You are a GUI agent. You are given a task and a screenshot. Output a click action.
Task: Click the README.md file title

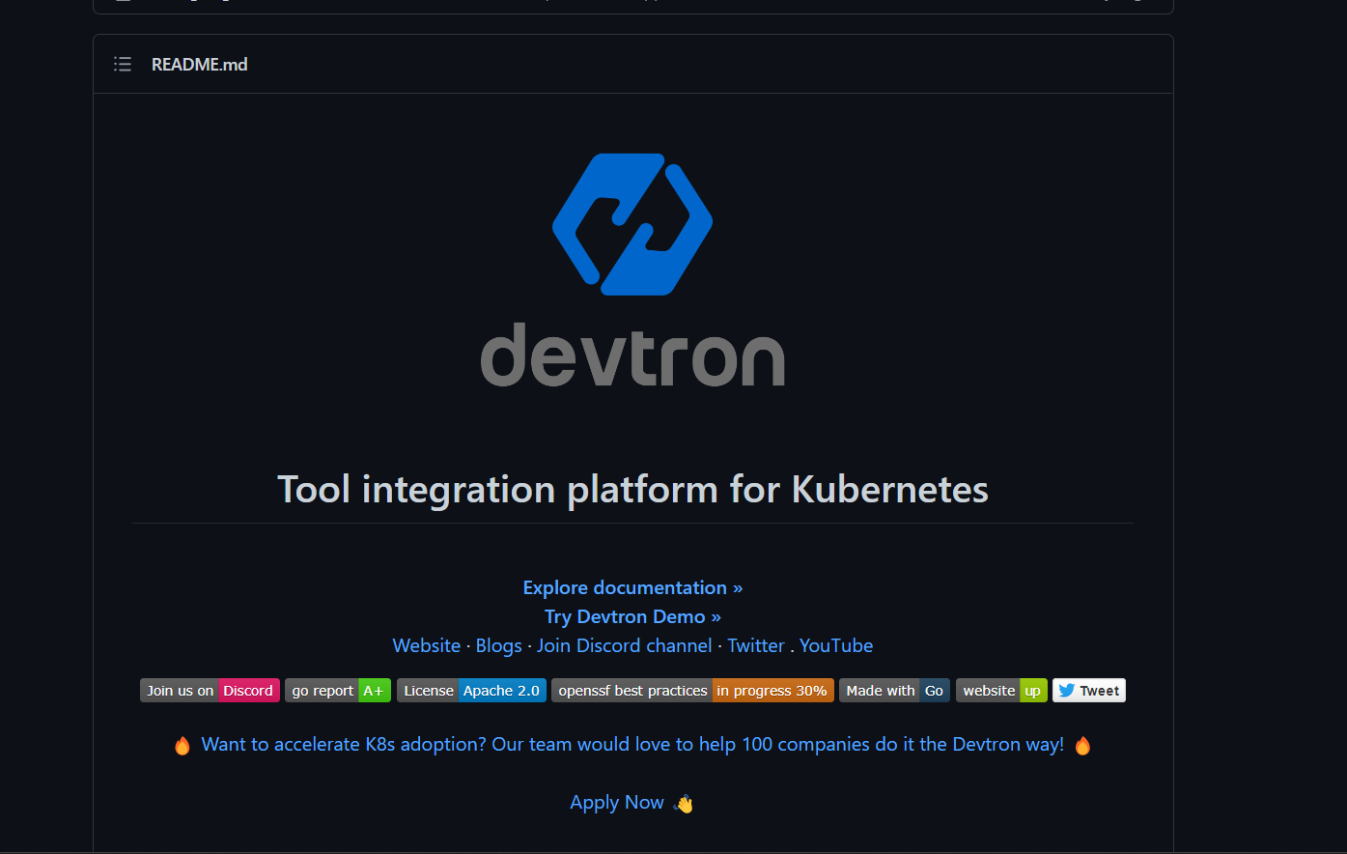[200, 64]
